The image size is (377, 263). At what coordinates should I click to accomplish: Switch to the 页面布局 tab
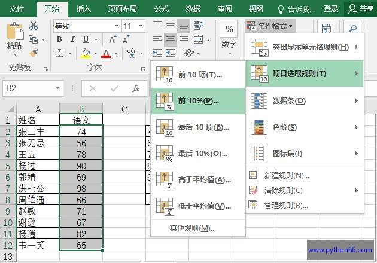[123, 9]
